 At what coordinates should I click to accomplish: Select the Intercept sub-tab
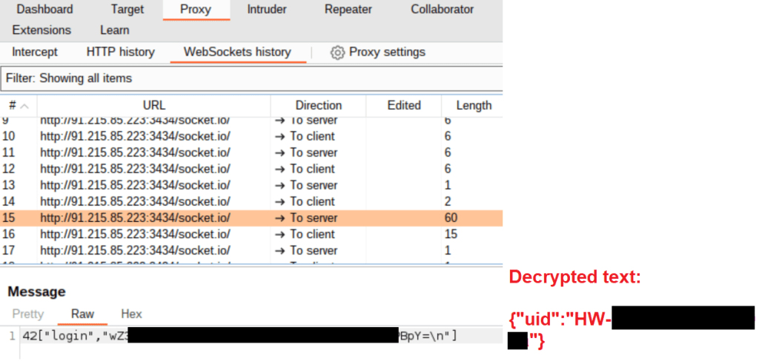35,52
